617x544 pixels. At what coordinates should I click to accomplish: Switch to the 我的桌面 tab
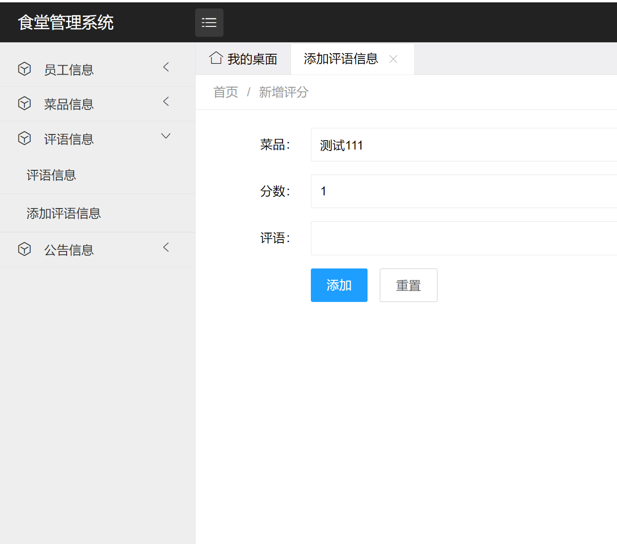tap(243, 59)
